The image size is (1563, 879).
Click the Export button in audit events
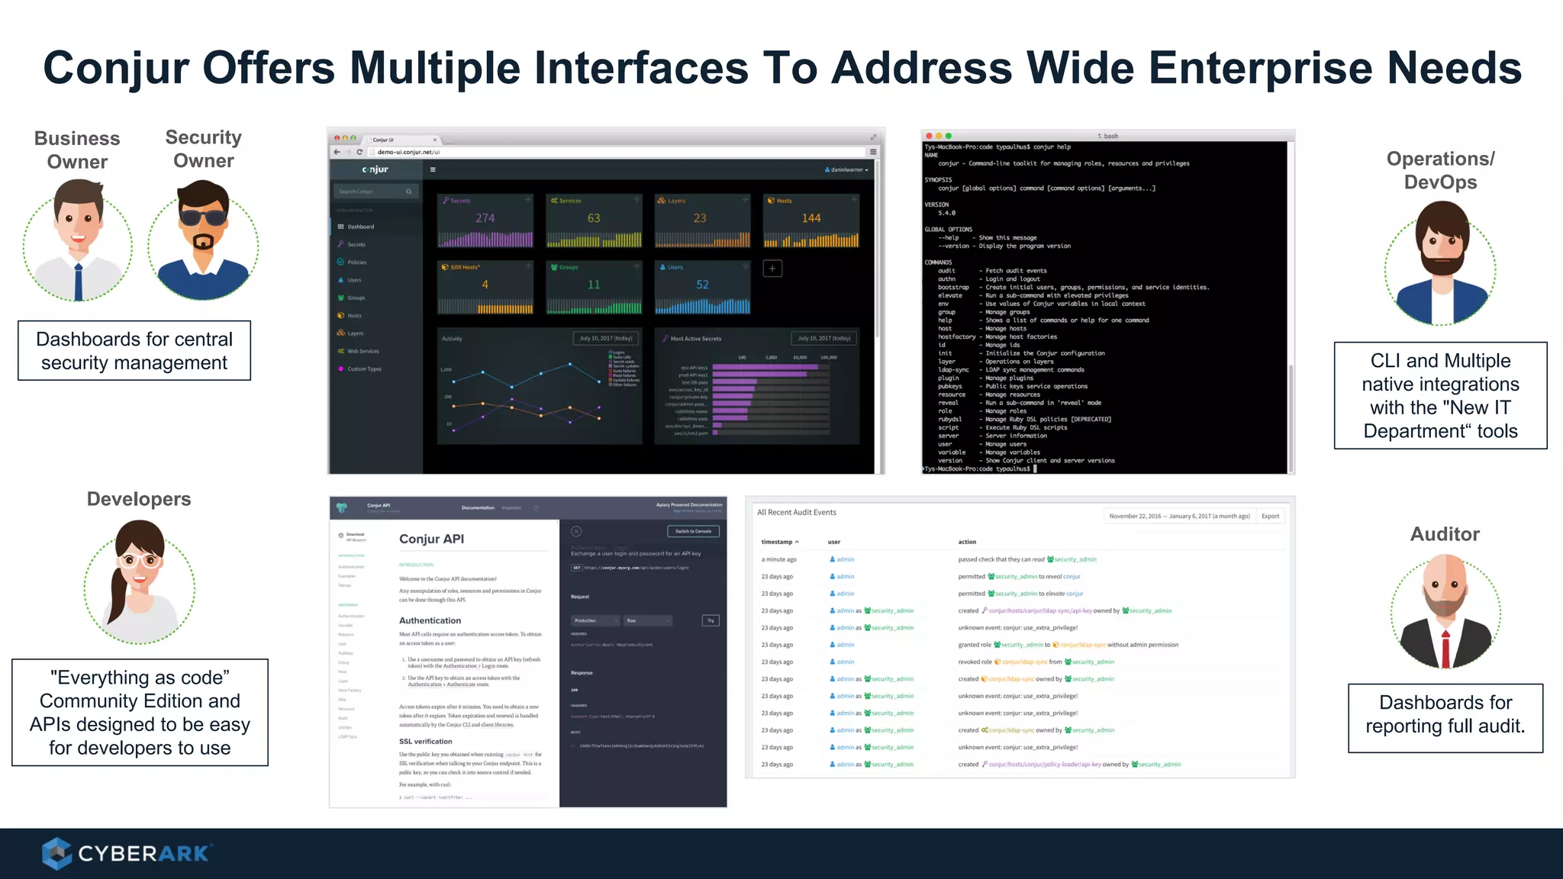[x=1270, y=516]
